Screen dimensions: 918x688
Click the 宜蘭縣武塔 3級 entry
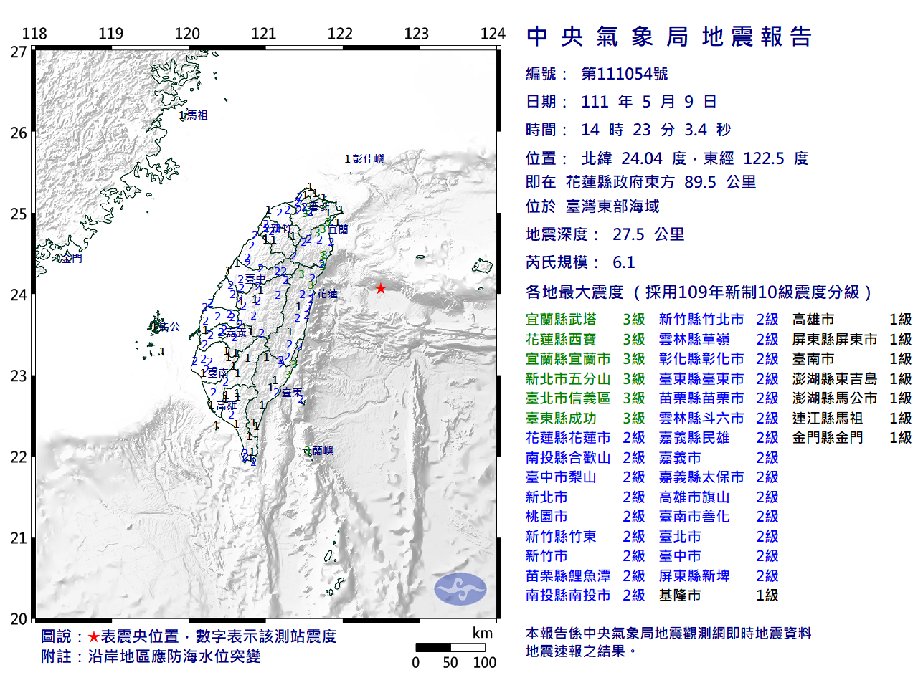coord(585,320)
